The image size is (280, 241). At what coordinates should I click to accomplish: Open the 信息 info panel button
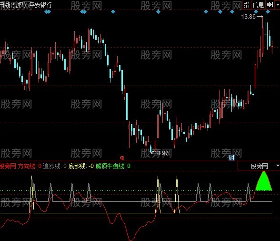(258, 4)
